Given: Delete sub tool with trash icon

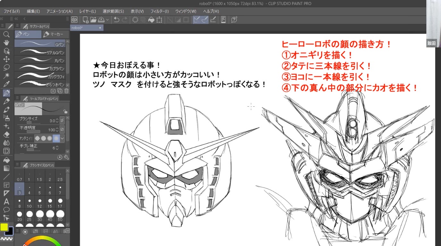Looking at the screenshot, I should click(x=66, y=91).
